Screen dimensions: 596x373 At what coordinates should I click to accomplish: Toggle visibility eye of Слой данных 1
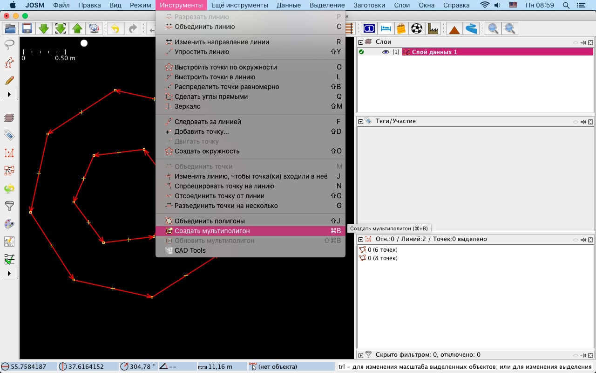click(385, 52)
